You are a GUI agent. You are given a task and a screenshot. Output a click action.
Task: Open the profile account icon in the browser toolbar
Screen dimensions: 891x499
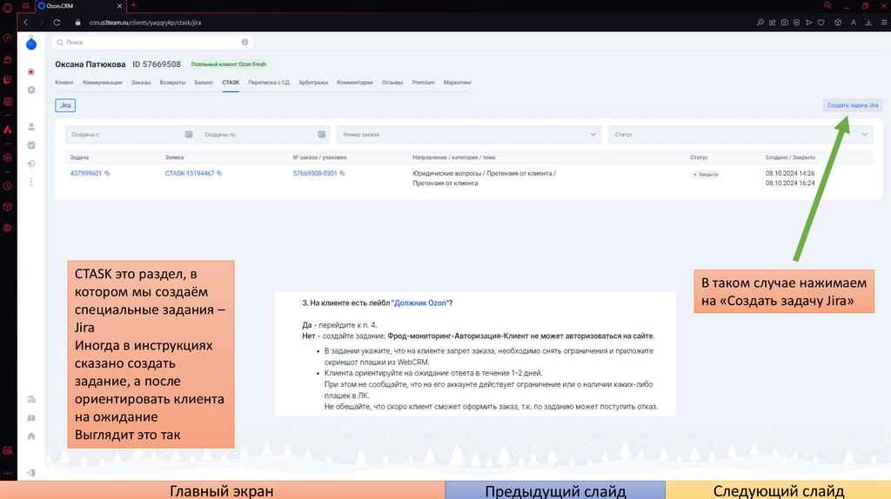pyautogui.click(x=854, y=23)
